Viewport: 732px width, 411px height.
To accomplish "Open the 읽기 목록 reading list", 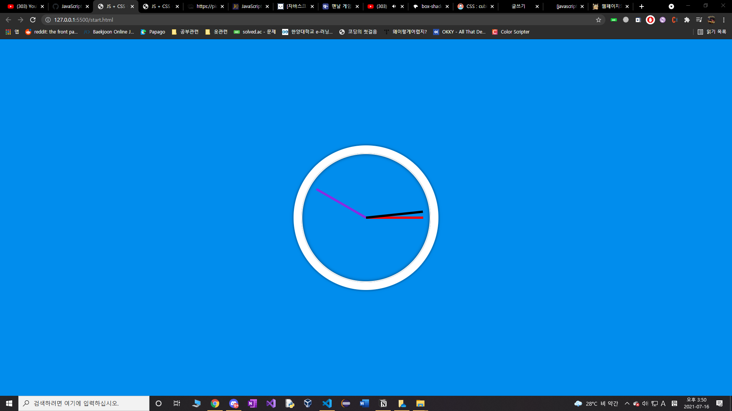I will 712,32.
